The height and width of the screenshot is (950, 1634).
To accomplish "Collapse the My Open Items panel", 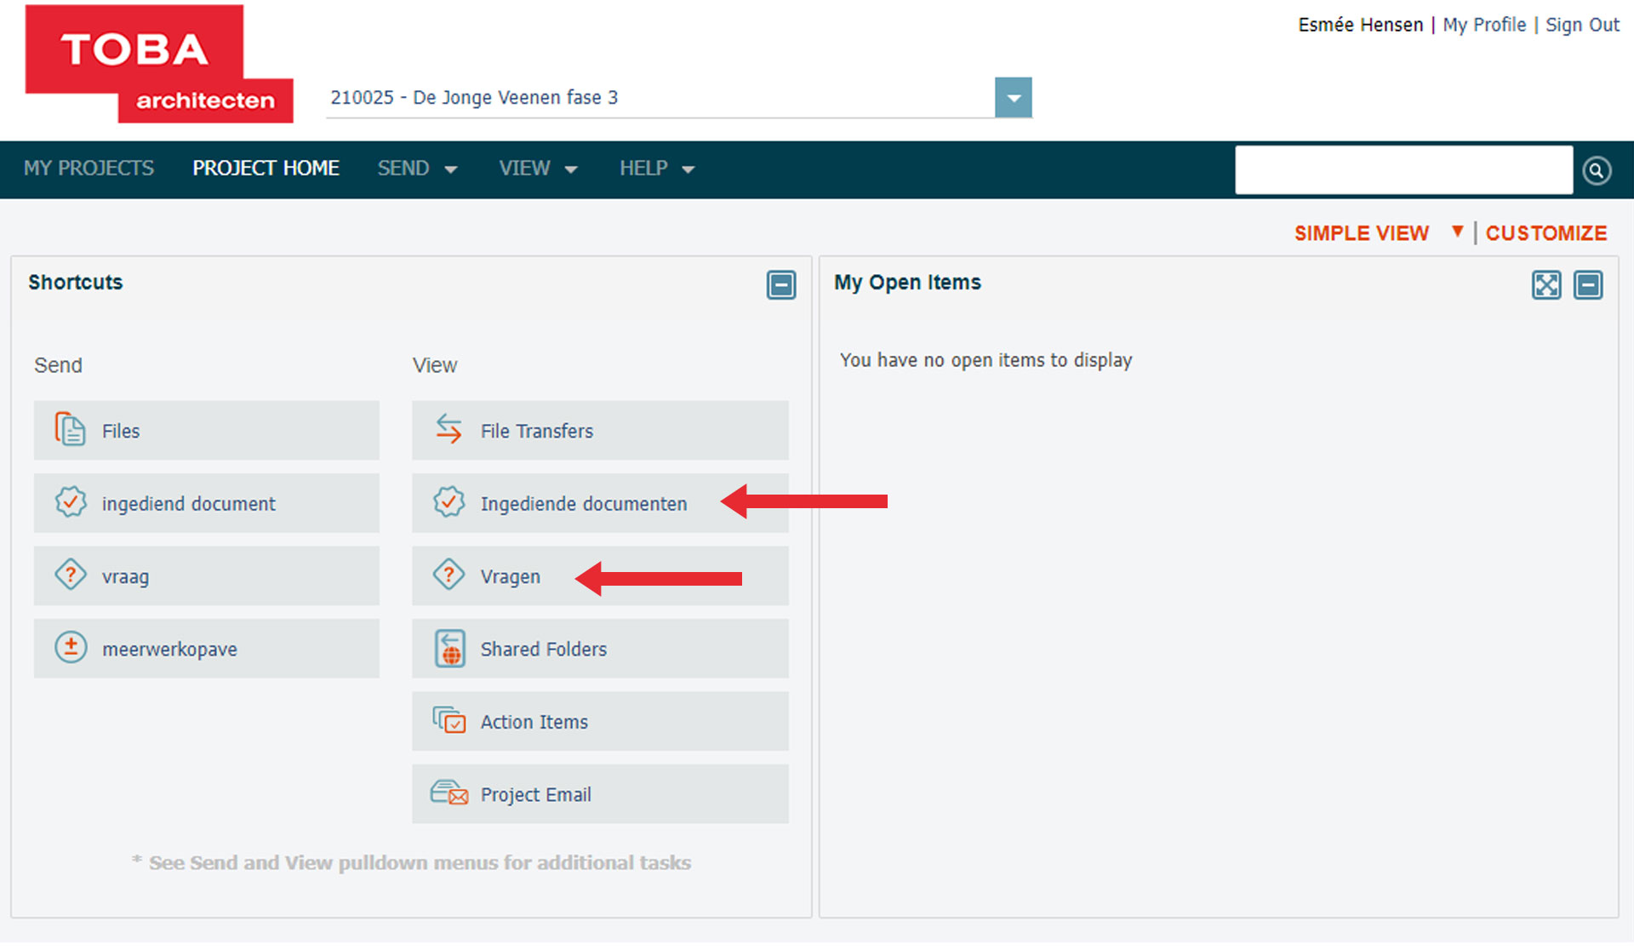I will [1587, 284].
